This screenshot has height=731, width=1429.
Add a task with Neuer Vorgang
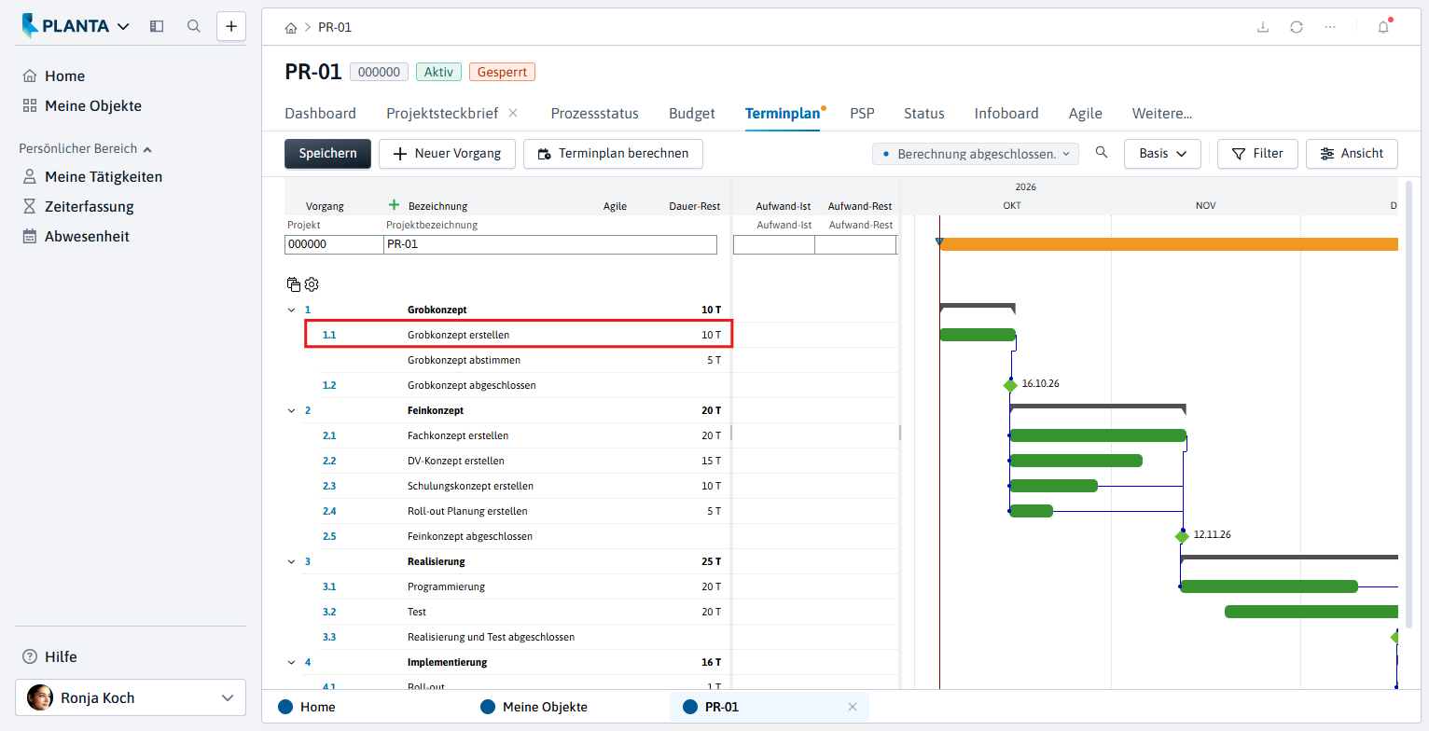tap(447, 153)
